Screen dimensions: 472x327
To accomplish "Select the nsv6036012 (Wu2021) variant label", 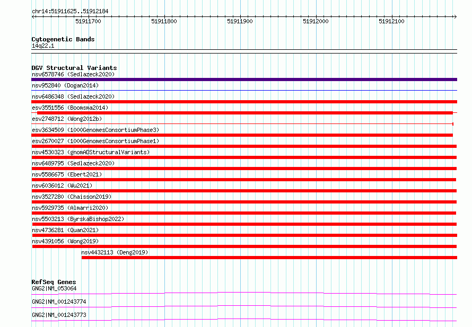I will (x=62, y=185).
